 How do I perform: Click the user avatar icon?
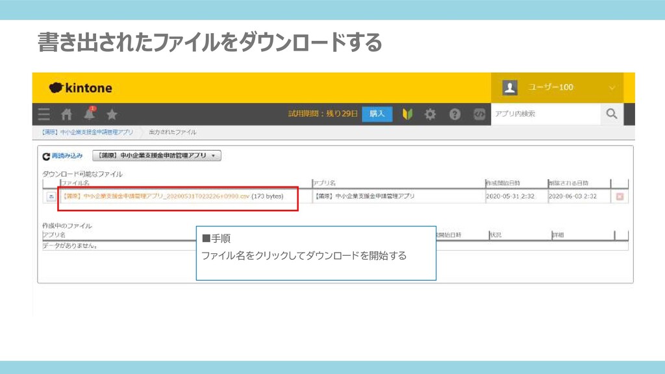point(510,88)
